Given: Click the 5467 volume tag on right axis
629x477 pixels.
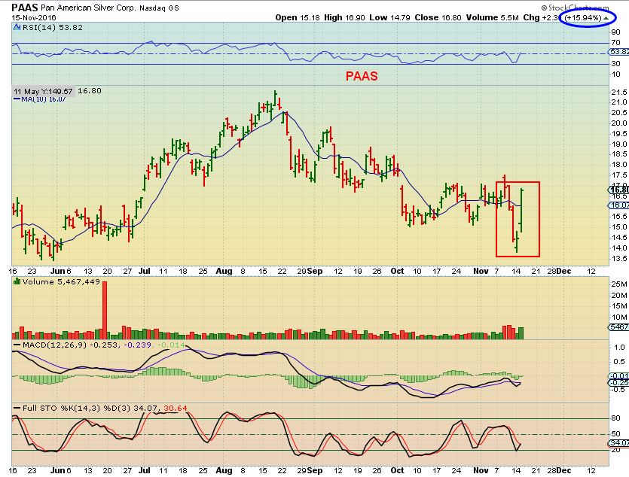Looking at the screenshot, I should (x=619, y=327).
